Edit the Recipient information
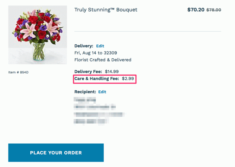 [102, 92]
